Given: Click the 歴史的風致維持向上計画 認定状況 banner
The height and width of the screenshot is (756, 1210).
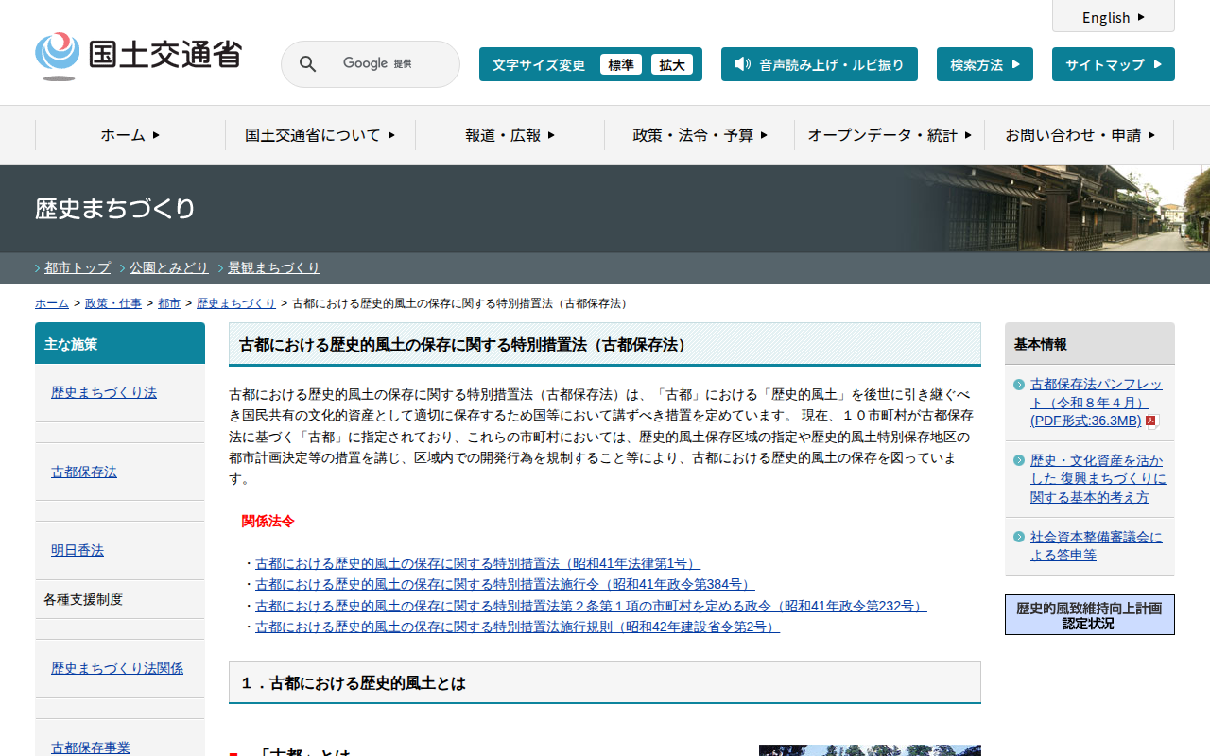Looking at the screenshot, I should pyautogui.click(x=1089, y=615).
